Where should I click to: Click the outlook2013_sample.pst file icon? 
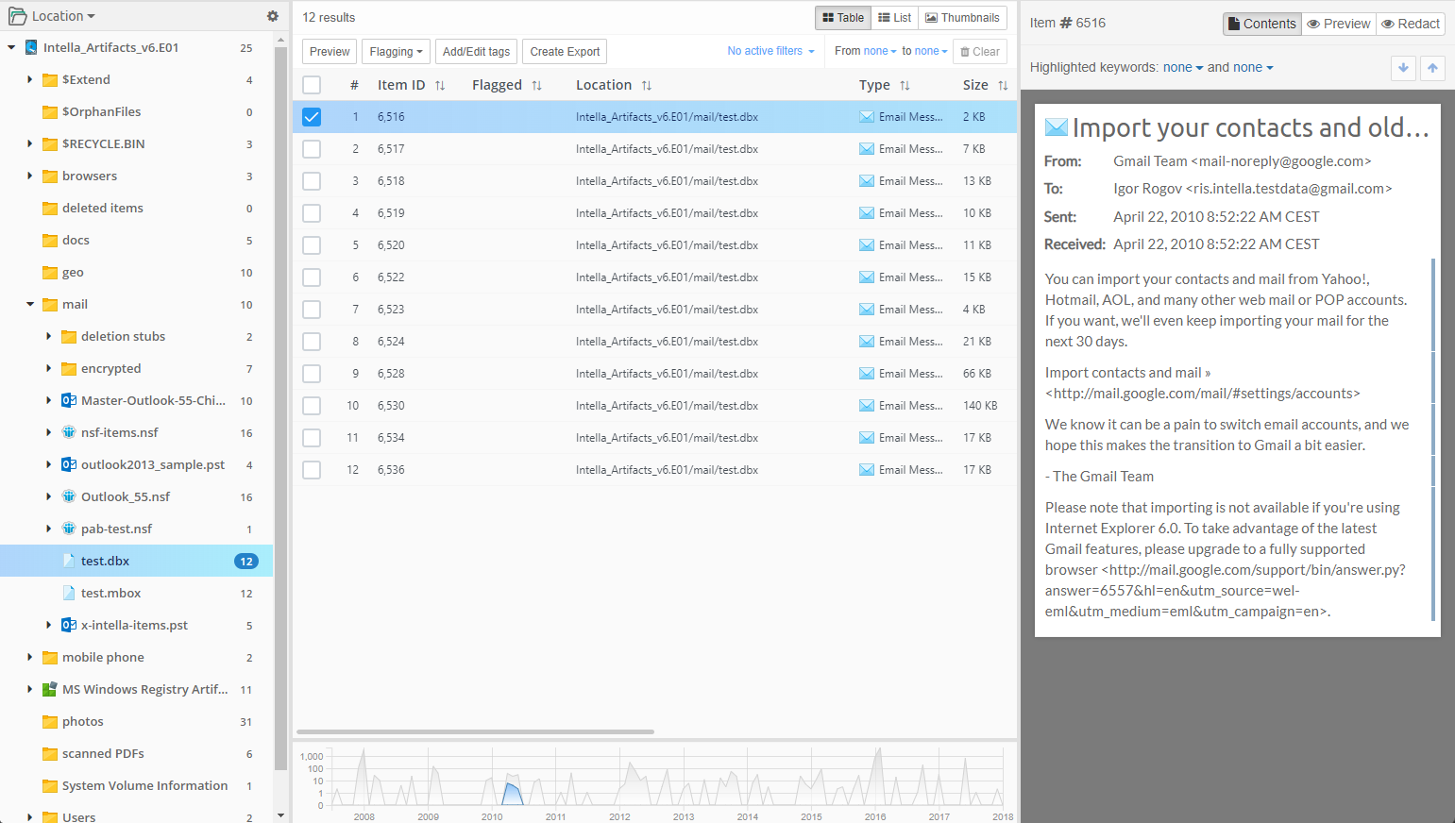click(x=69, y=464)
